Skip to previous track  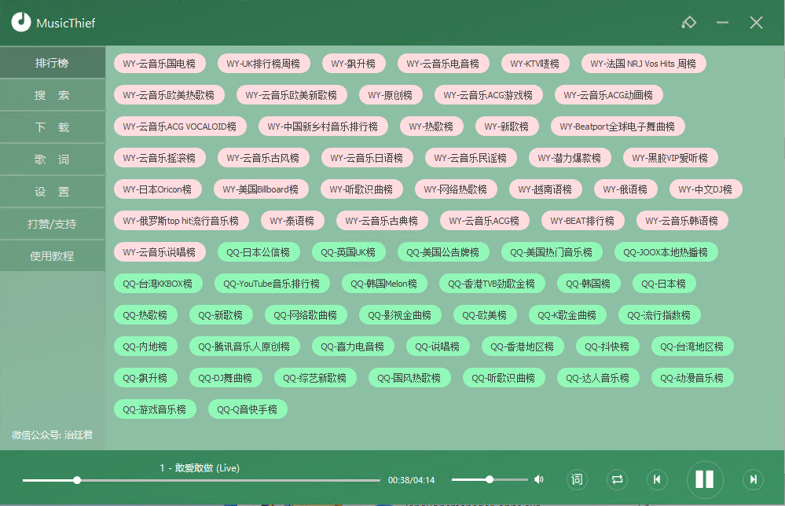pos(657,479)
